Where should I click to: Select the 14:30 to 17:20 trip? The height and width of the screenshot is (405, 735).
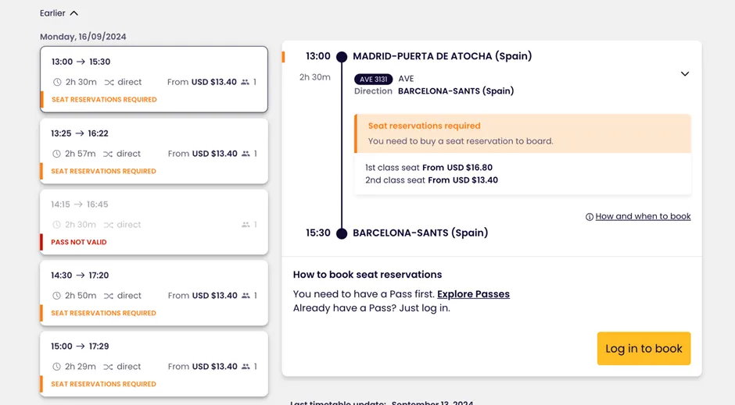pyautogui.click(x=154, y=293)
